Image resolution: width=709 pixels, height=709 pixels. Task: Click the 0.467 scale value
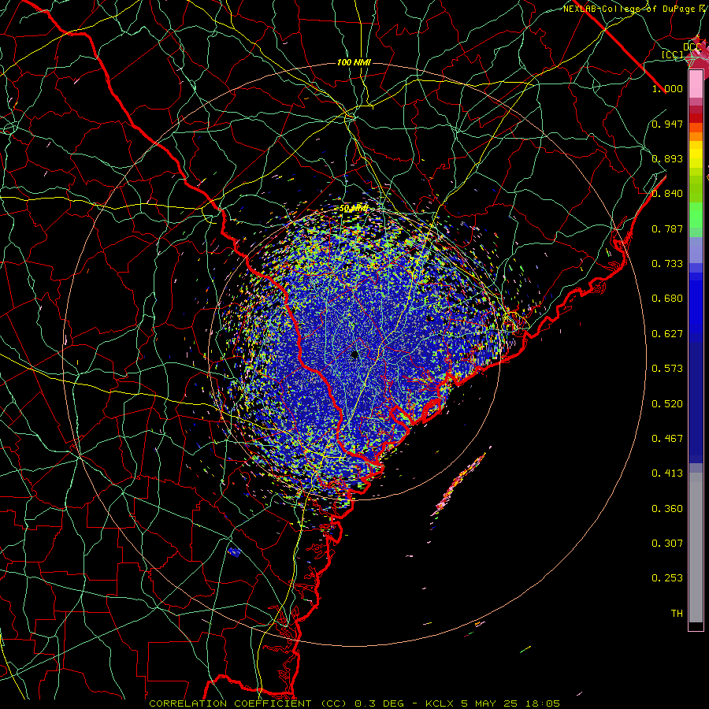667,439
